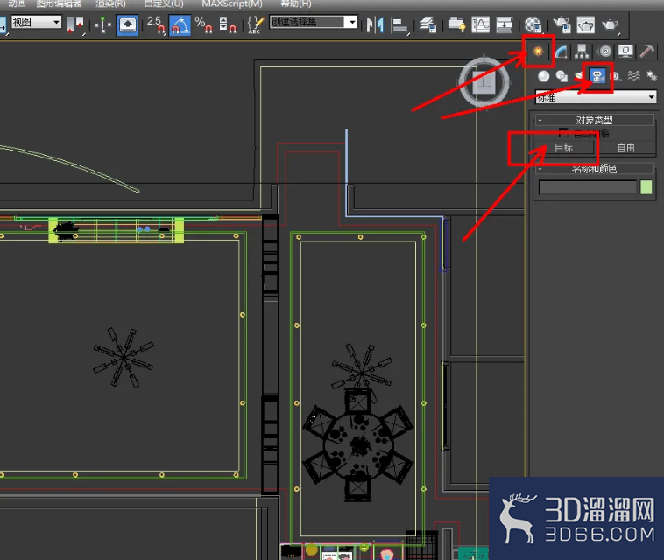Enable the 自动栅格 checkbox
The image size is (664, 560).
pos(563,133)
